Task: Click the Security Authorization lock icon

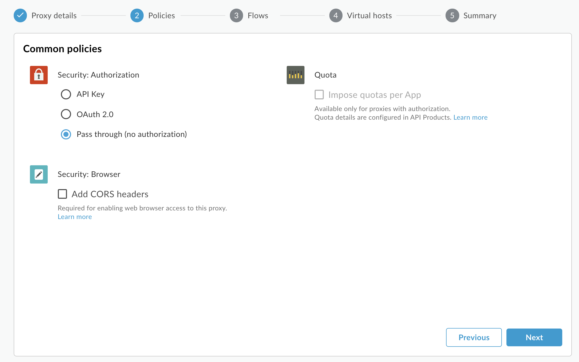Action: [x=39, y=75]
